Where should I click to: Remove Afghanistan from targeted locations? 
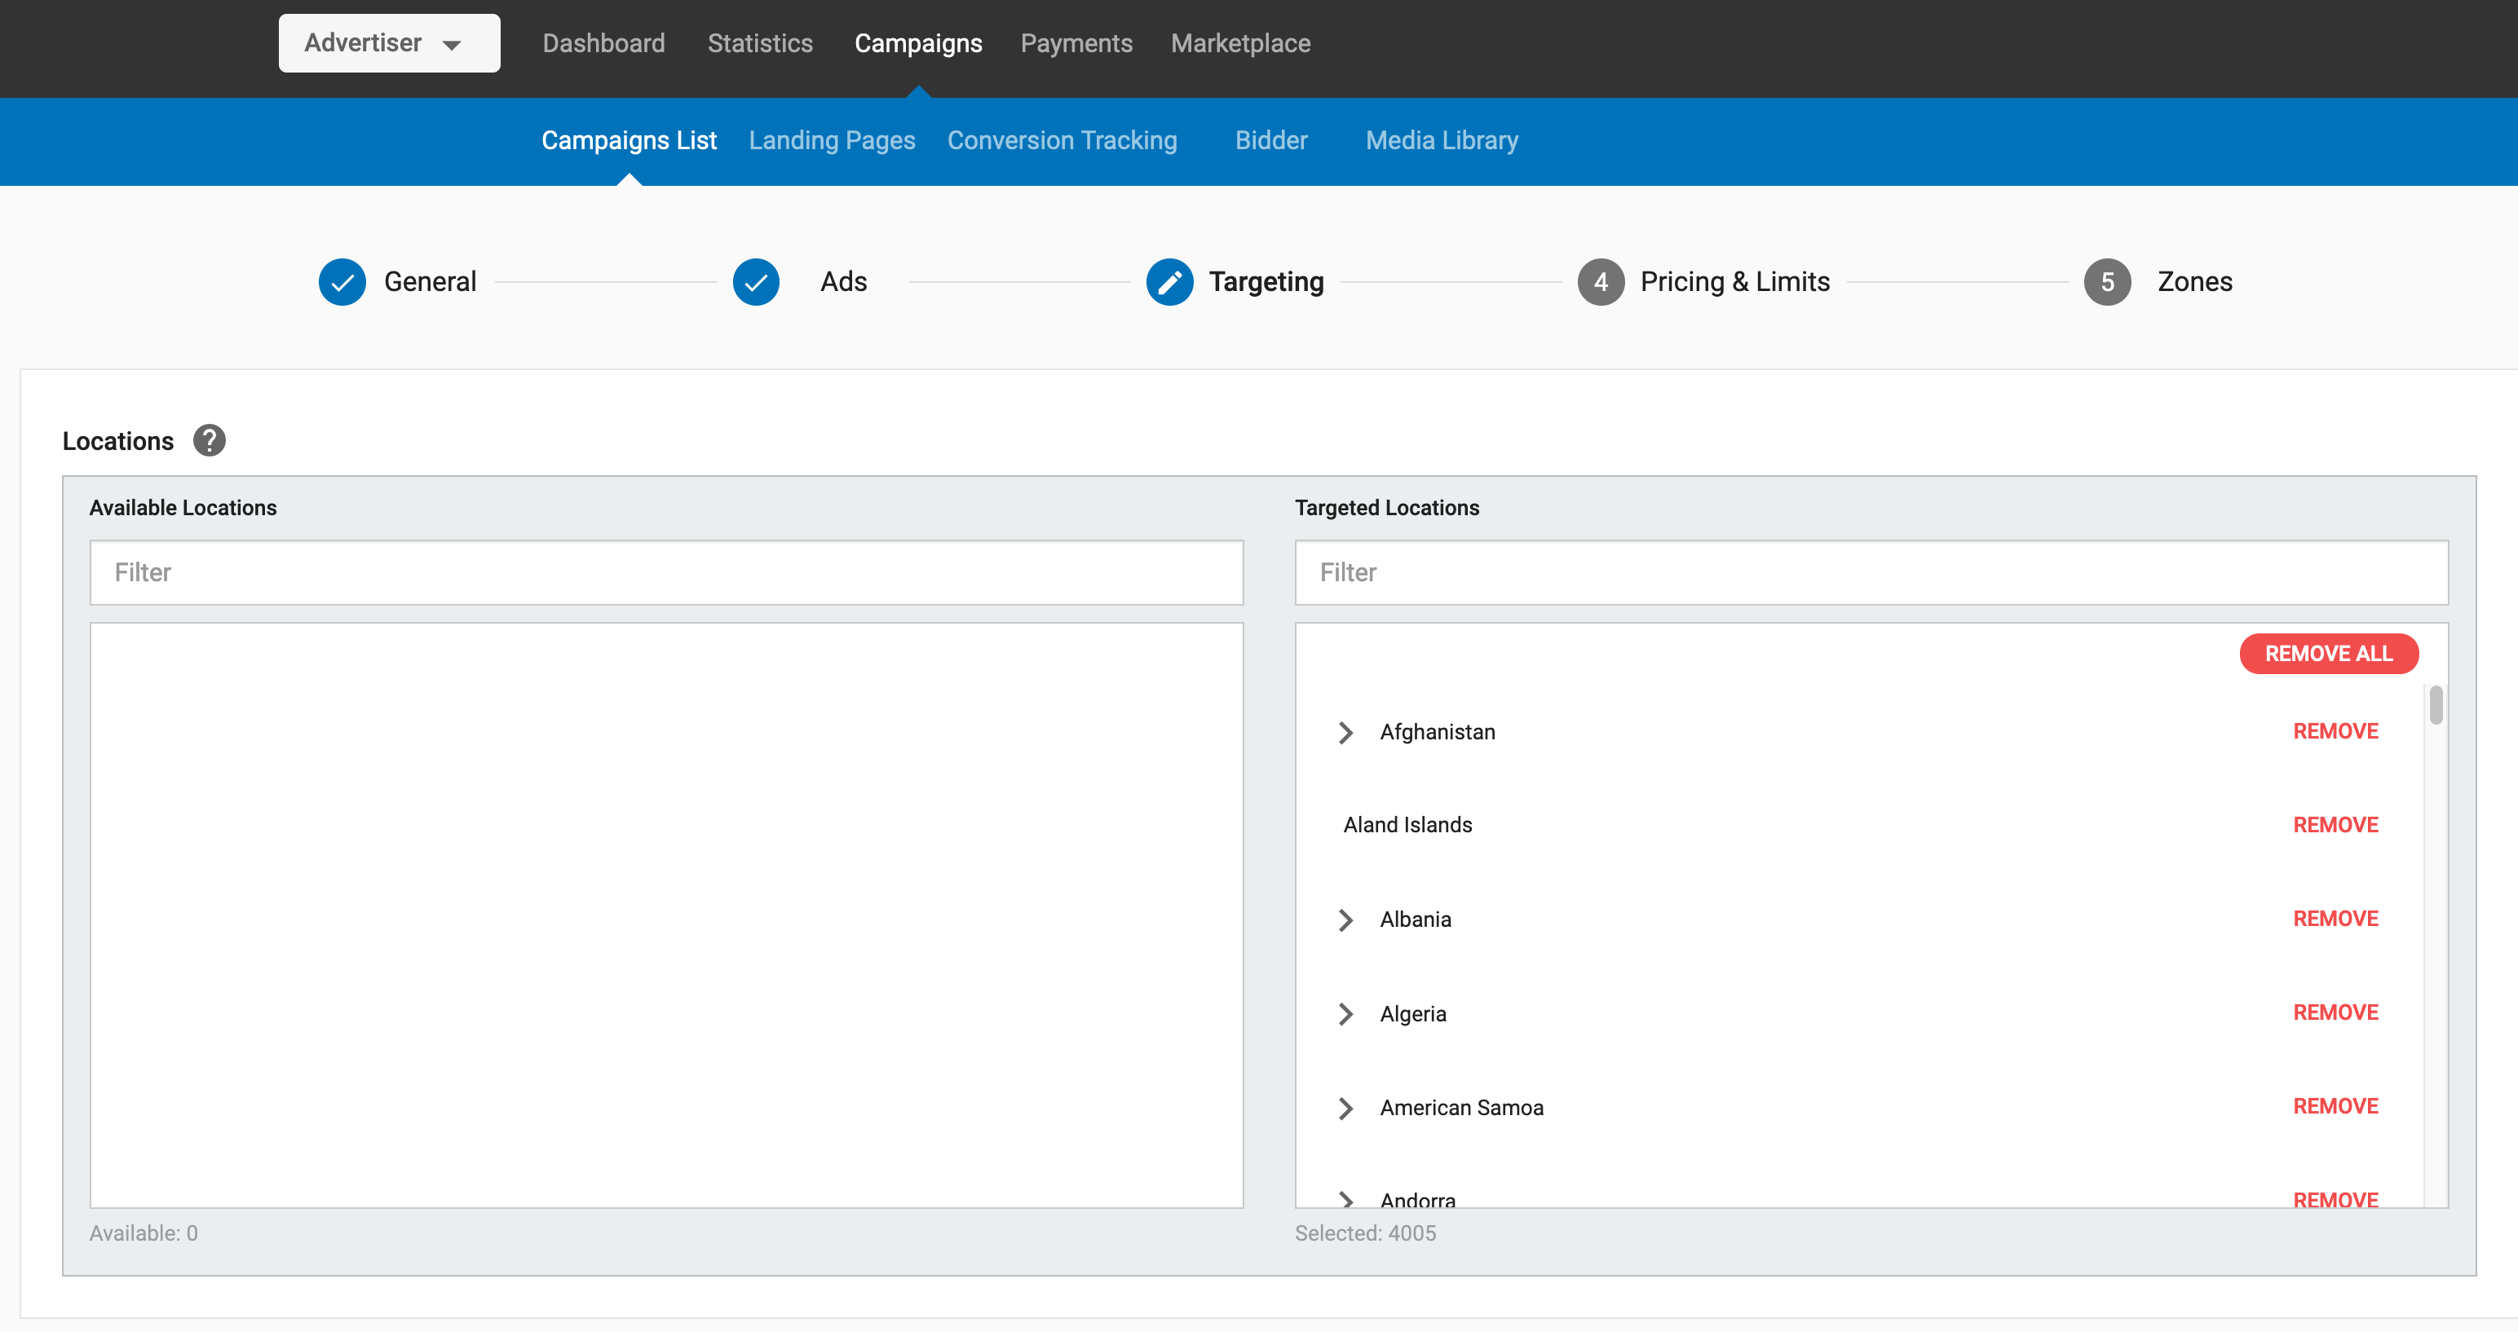[x=2335, y=731]
